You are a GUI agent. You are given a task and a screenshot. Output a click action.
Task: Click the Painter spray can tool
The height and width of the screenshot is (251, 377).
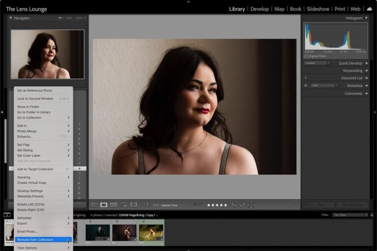[x=147, y=205]
